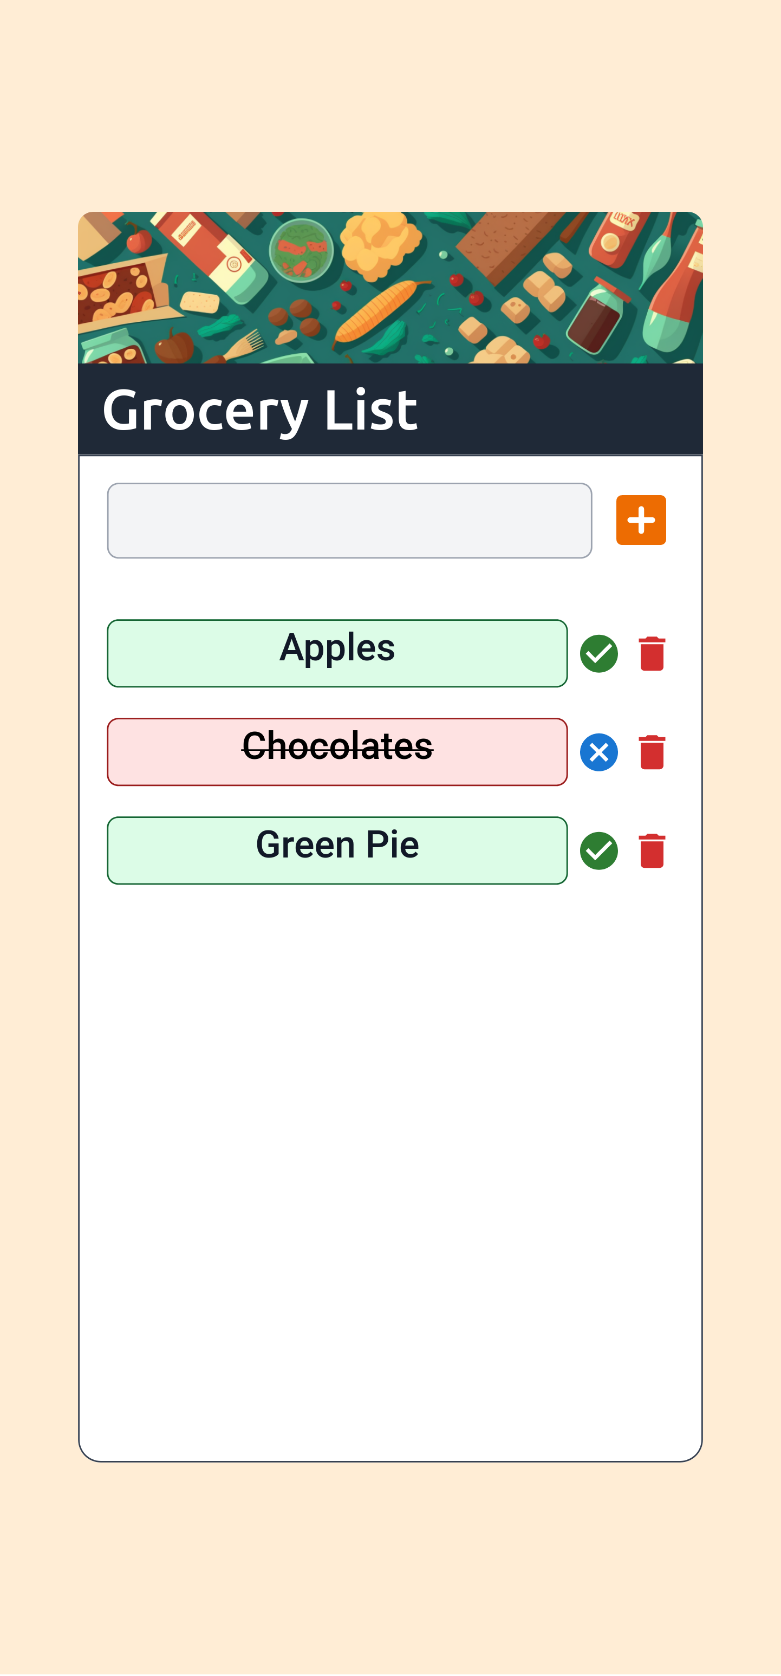Click the green checkmark beside Apples
Image resolution: width=781 pixels, height=1676 pixels.
598,653
